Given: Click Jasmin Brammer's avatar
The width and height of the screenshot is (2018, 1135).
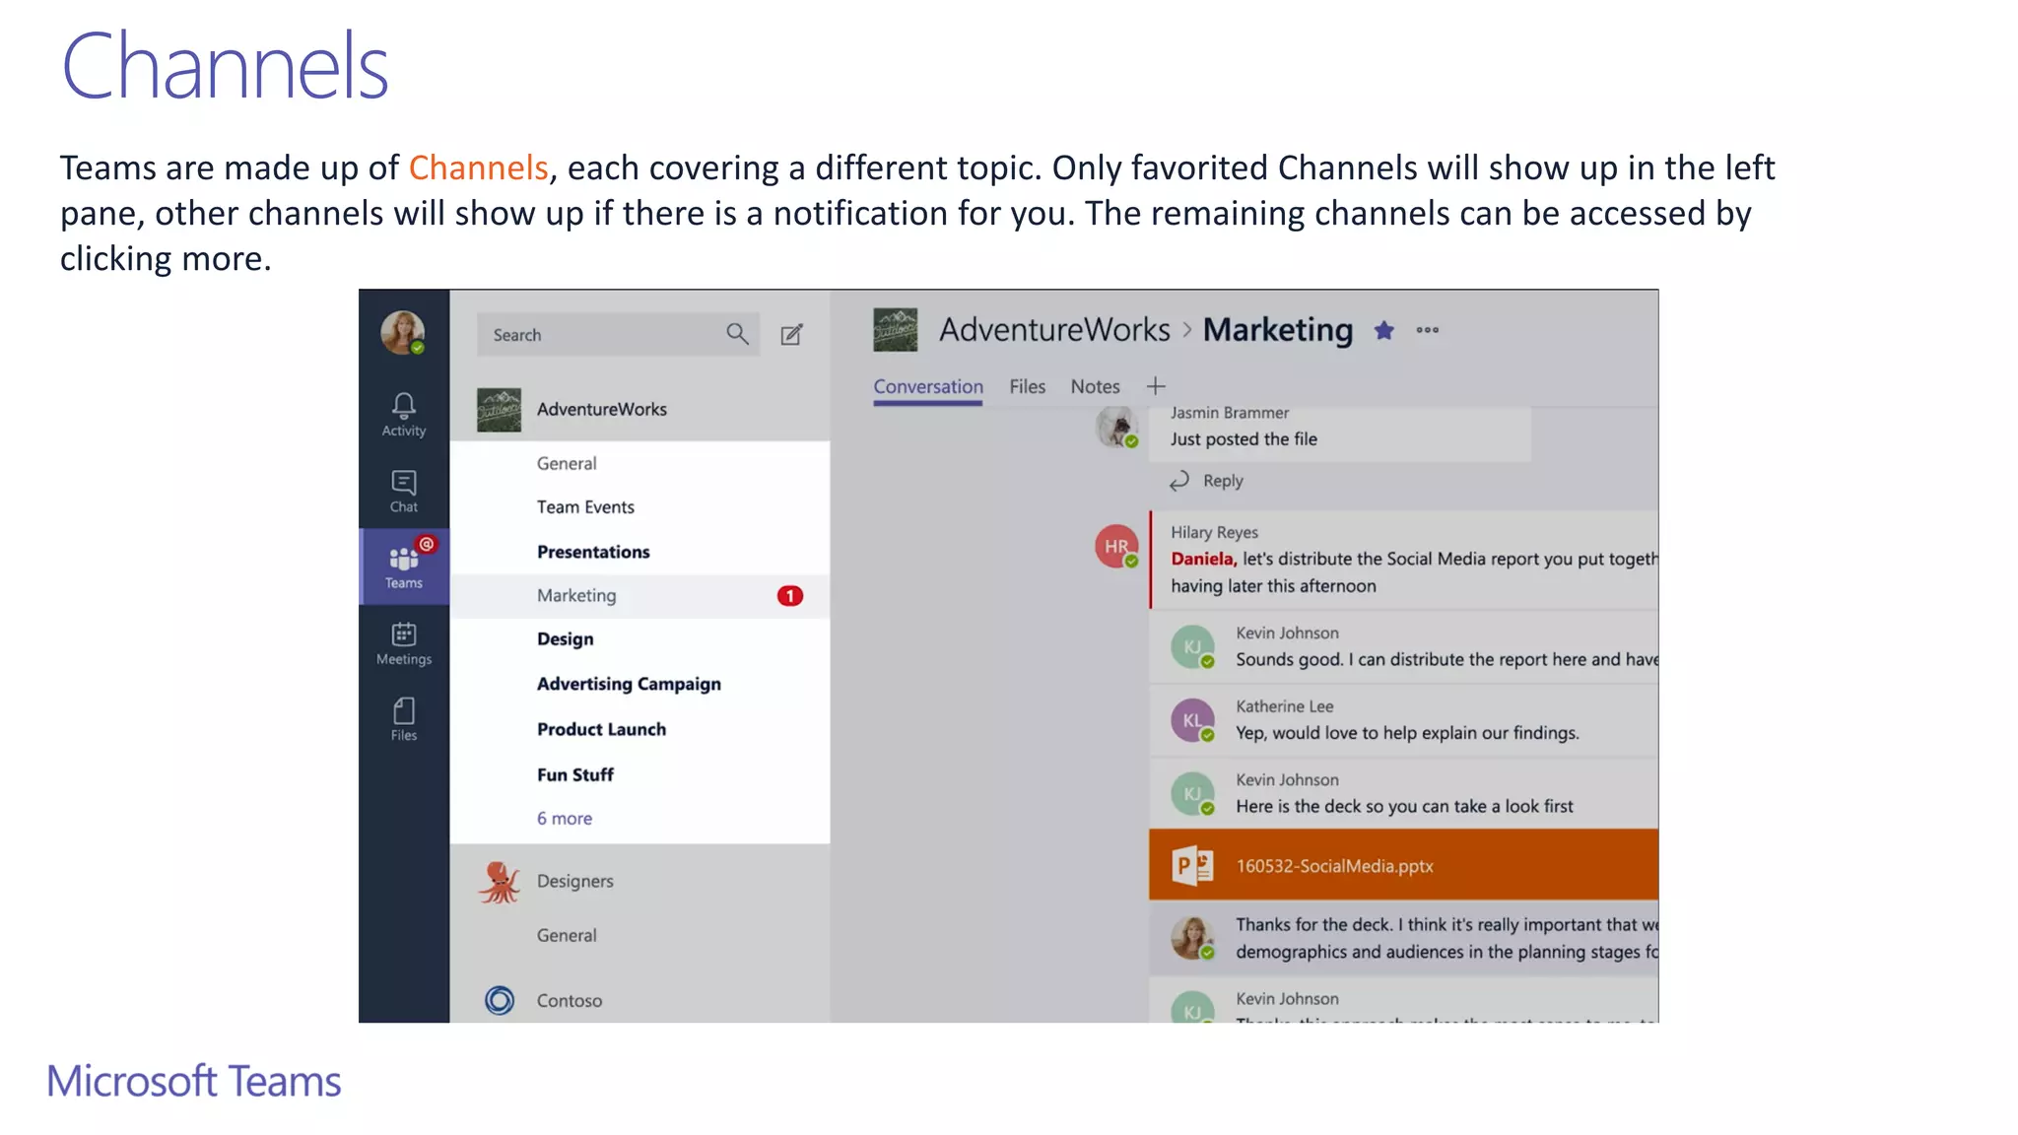Looking at the screenshot, I should (1117, 428).
